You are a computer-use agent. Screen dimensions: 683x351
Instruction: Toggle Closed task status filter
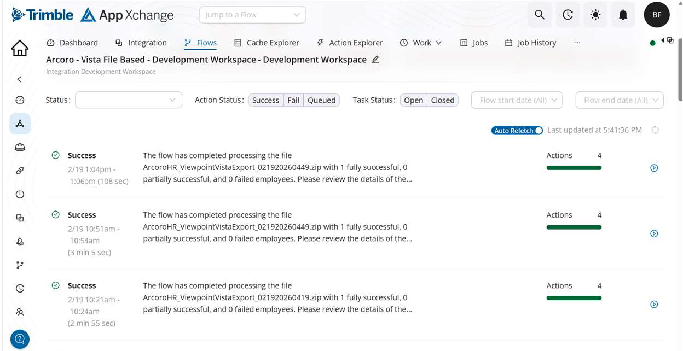(443, 100)
